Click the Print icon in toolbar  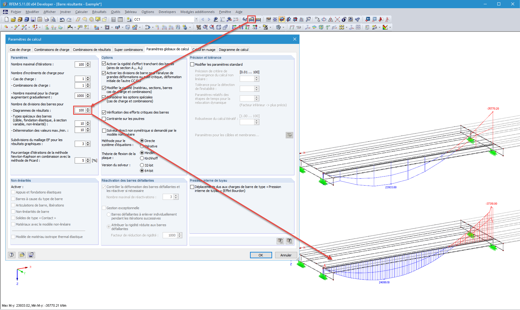(47, 19)
